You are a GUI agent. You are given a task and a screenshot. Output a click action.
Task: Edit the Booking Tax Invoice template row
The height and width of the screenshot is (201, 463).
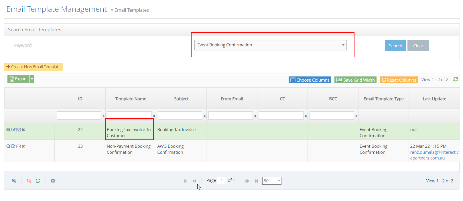13,130
